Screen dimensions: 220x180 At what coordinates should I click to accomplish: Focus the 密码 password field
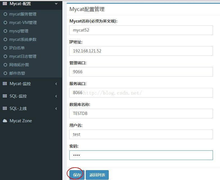141,155
